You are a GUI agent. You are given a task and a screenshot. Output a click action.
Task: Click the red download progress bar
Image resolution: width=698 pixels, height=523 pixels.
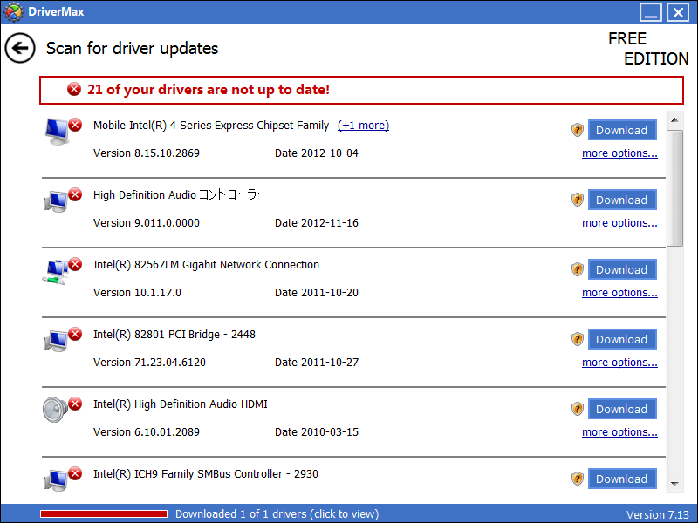click(104, 514)
